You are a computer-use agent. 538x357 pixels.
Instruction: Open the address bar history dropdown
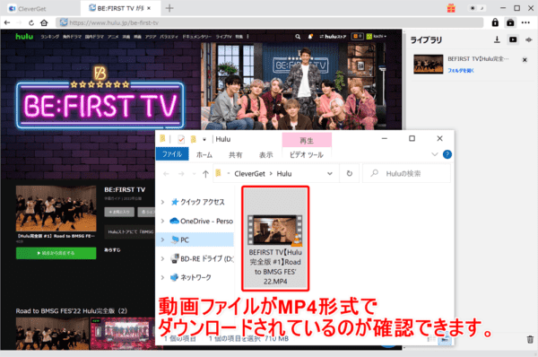(x=330, y=174)
